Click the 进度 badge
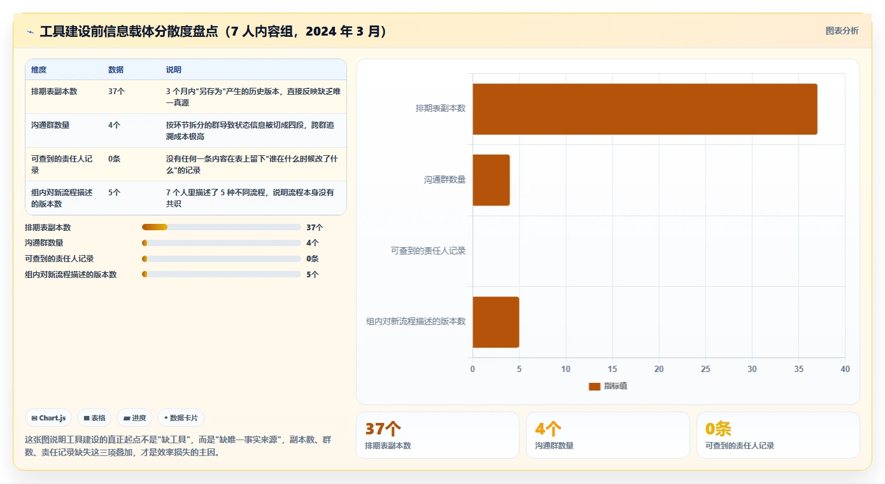This screenshot has width=885, height=484. (134, 418)
